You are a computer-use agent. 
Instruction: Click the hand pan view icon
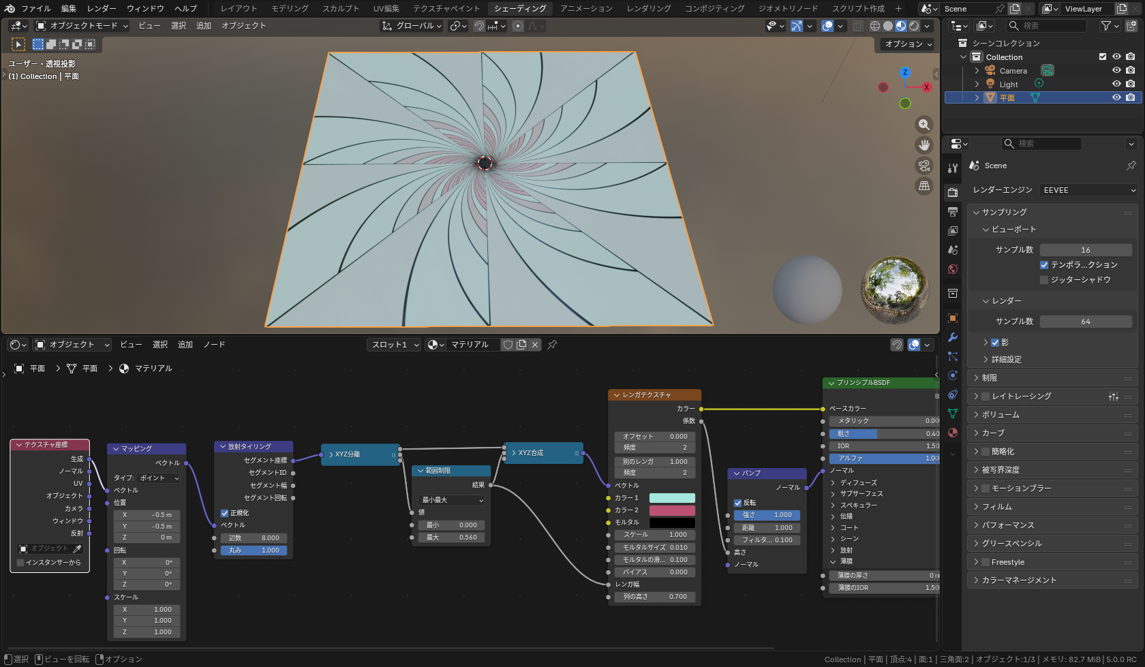pyautogui.click(x=923, y=145)
